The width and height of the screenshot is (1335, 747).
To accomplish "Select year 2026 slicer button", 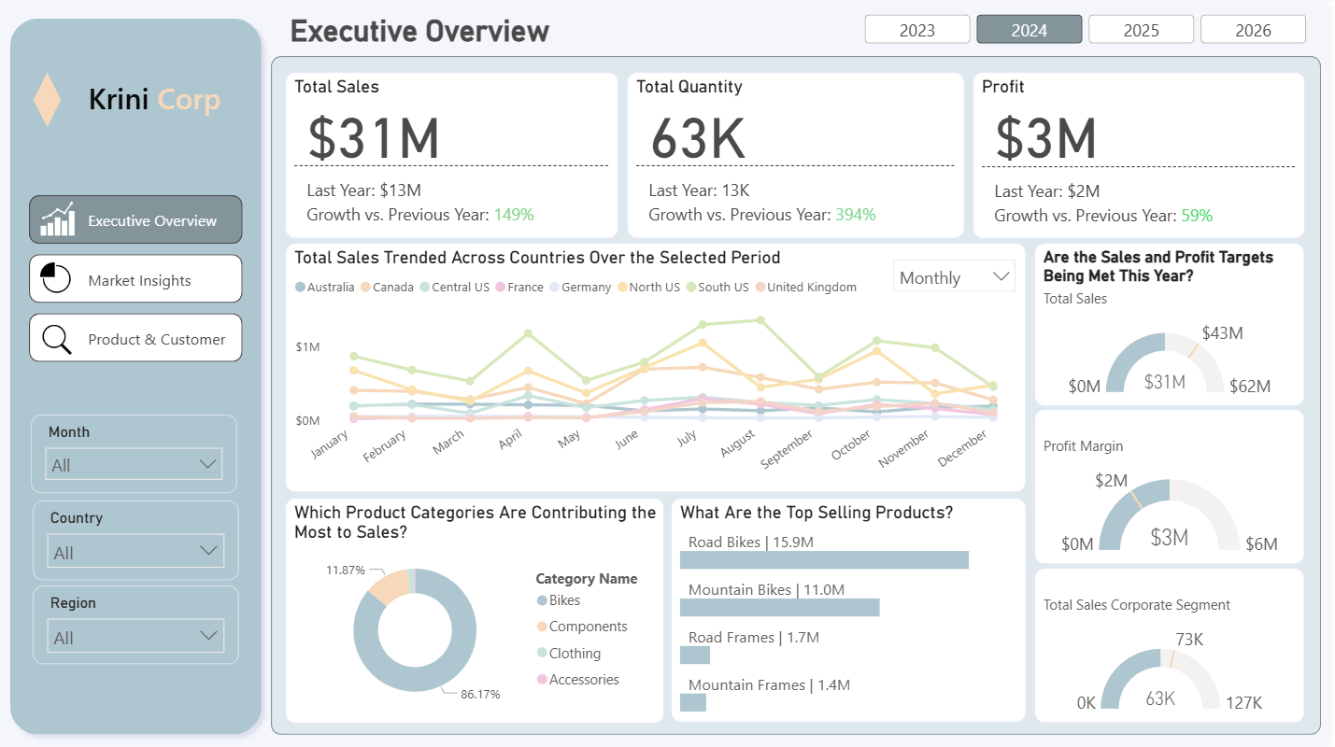I will (1253, 30).
